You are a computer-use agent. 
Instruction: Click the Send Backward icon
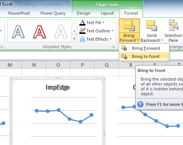pyautogui.click(x=152, y=26)
